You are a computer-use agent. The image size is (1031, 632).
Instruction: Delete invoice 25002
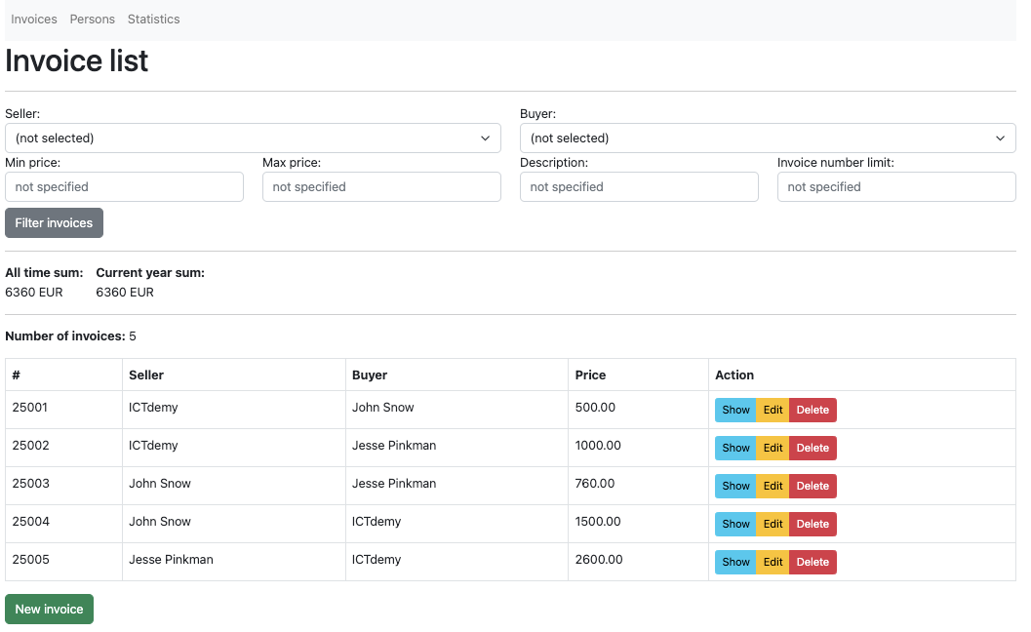(813, 449)
